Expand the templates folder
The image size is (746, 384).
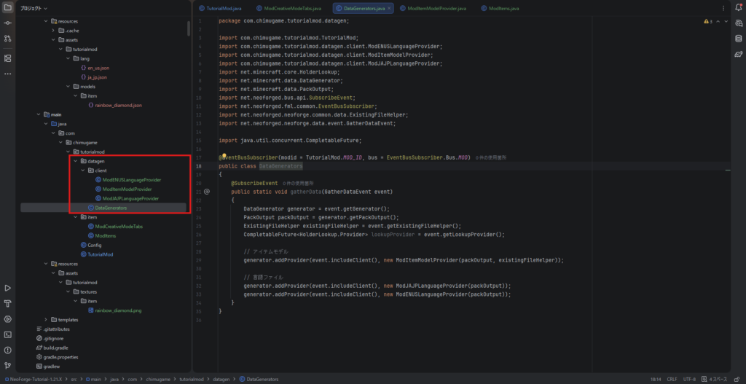(x=46, y=320)
